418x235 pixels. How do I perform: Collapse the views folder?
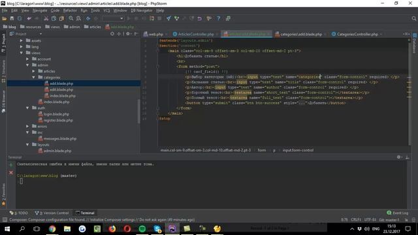[22, 53]
